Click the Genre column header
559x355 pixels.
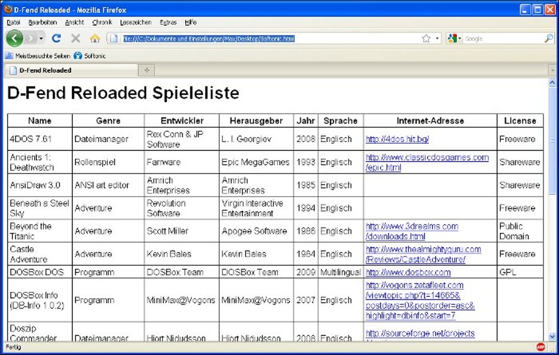click(108, 121)
